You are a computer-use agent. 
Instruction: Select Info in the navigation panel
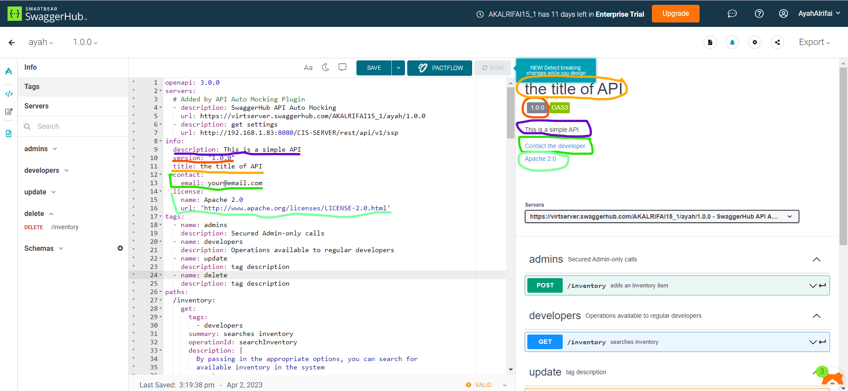point(73,67)
